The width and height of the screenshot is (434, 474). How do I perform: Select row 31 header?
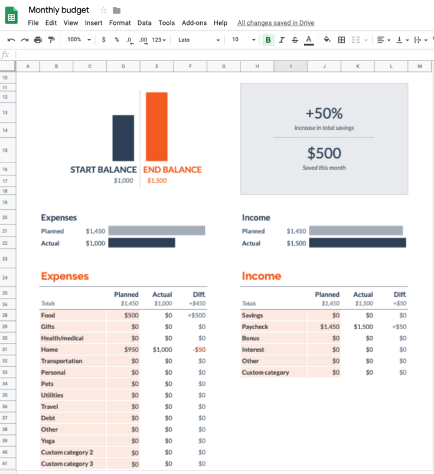[x=8, y=349]
